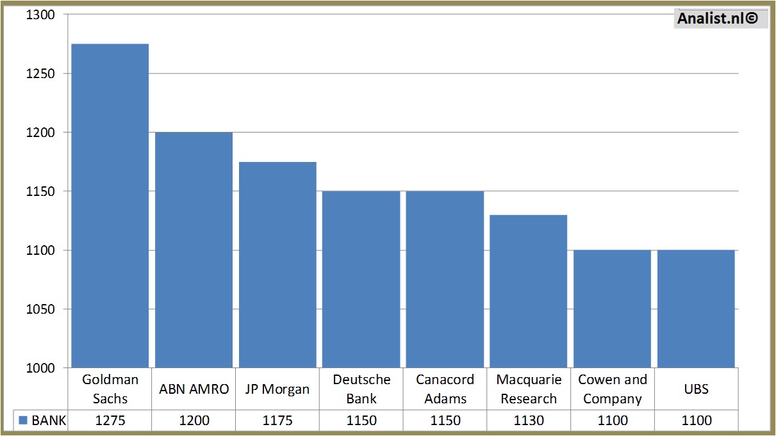
Task: Click the 1200 value cell
Action: (x=194, y=421)
